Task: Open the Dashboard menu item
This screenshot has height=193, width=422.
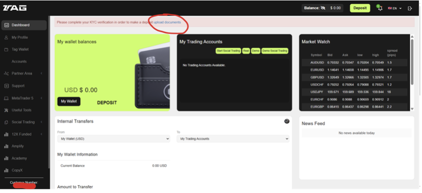Action: pyautogui.click(x=24, y=25)
